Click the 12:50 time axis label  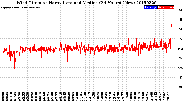click(x=94, y=97)
